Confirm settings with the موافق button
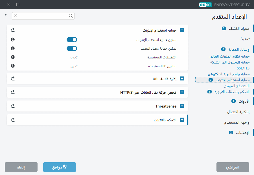This screenshot has width=254, height=175. tap(59, 167)
